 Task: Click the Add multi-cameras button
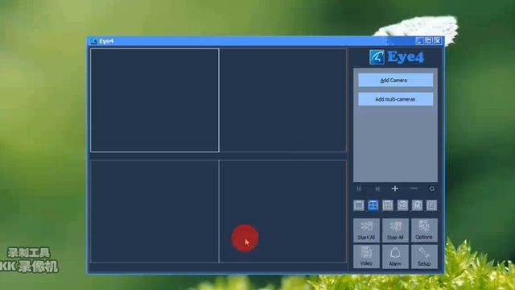click(395, 99)
